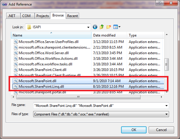The image size is (180, 139).
Task: Go up one folder level
Action: [x=102, y=27]
